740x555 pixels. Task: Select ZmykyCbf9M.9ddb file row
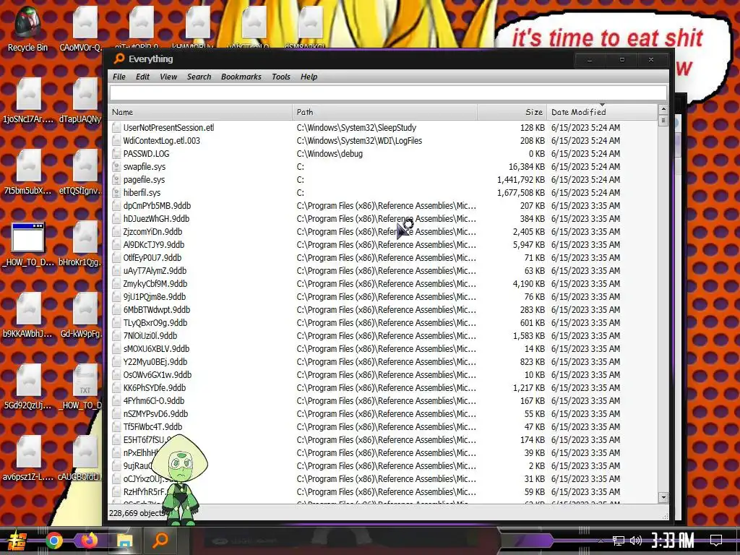click(383, 283)
